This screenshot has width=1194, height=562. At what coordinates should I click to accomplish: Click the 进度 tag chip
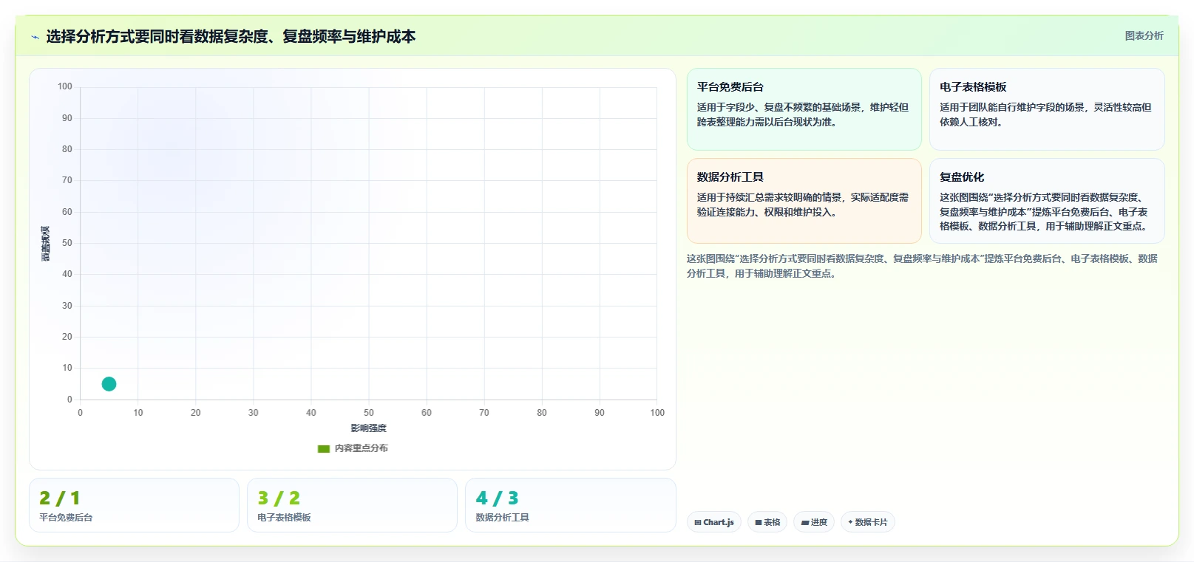tap(814, 522)
